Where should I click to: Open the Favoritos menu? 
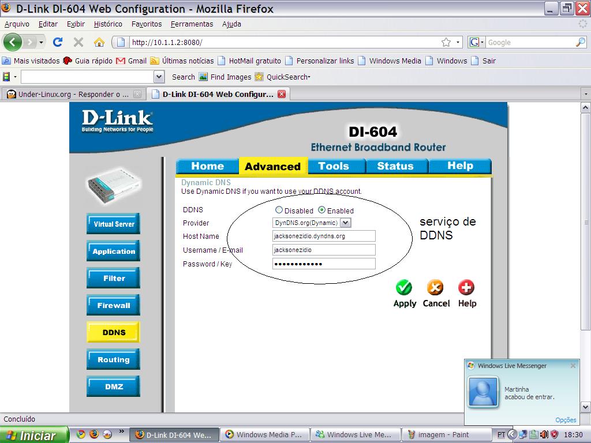(x=147, y=24)
